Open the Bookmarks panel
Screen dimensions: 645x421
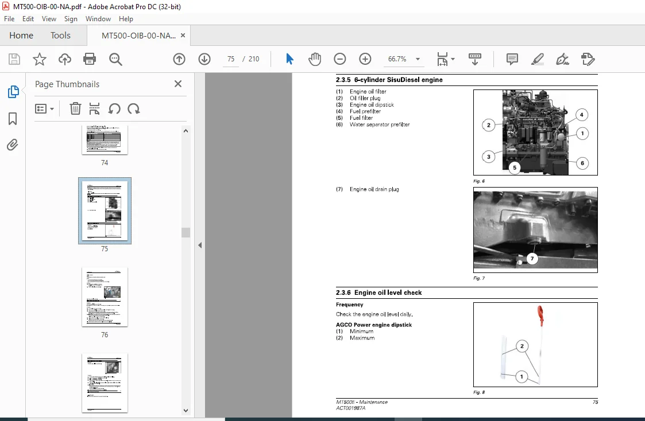[13, 119]
